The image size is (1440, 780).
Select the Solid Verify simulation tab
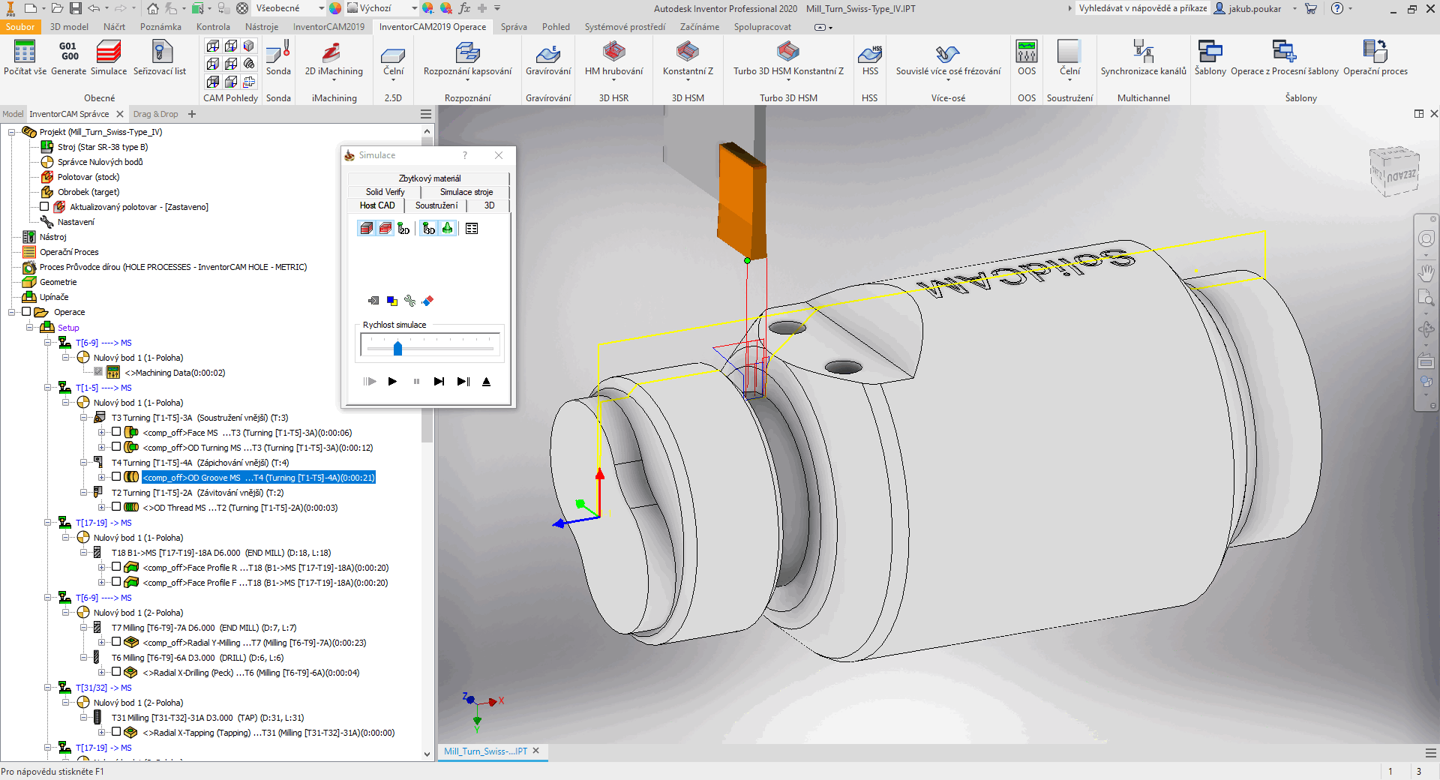(385, 192)
